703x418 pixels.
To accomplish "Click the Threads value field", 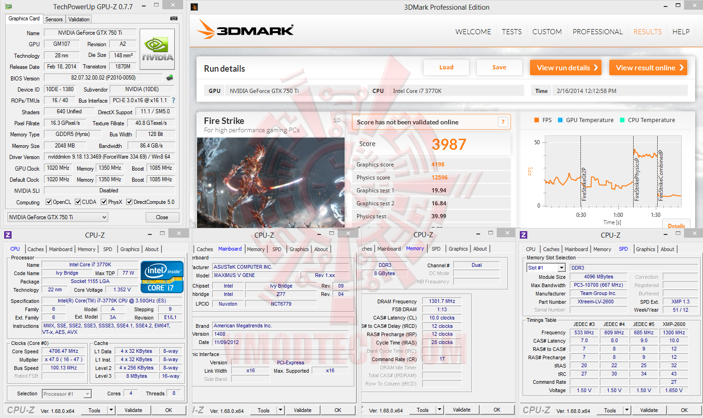I will tap(174, 393).
